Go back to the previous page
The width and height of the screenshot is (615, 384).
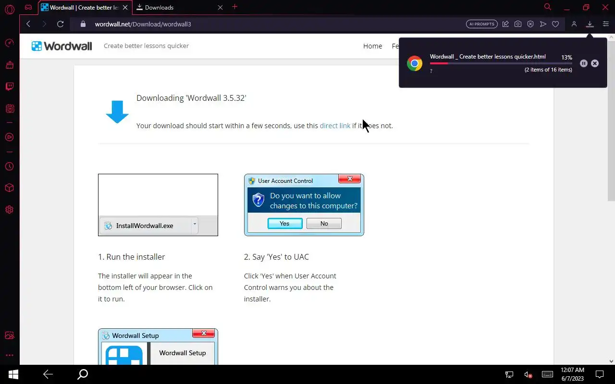[28, 24]
